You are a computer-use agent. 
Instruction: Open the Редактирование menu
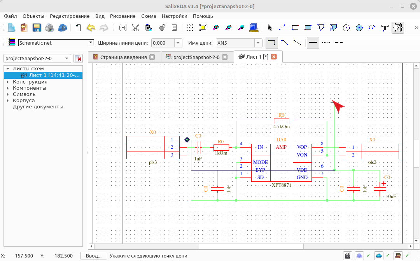point(70,16)
